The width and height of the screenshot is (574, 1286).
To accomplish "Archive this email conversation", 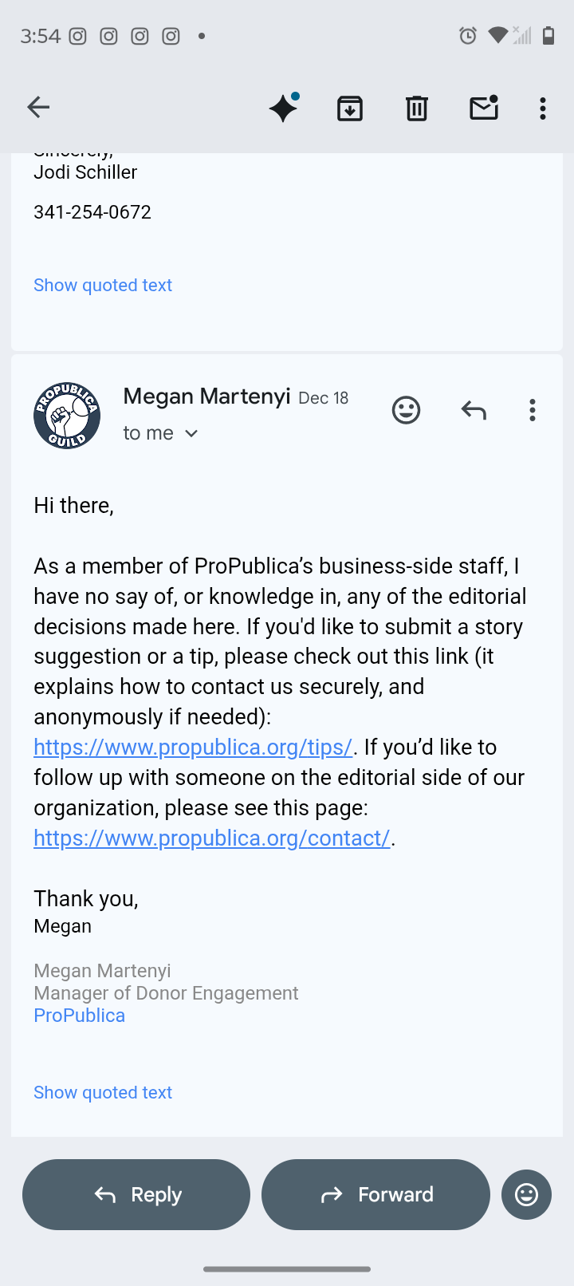I will click(350, 108).
